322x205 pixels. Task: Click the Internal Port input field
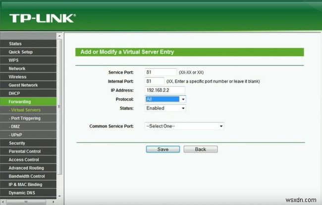pos(155,81)
